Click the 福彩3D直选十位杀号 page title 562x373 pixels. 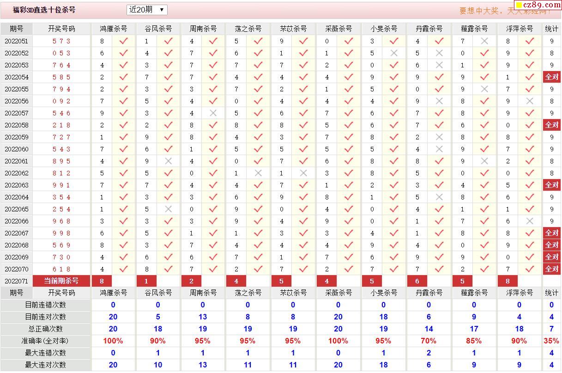click(x=44, y=10)
